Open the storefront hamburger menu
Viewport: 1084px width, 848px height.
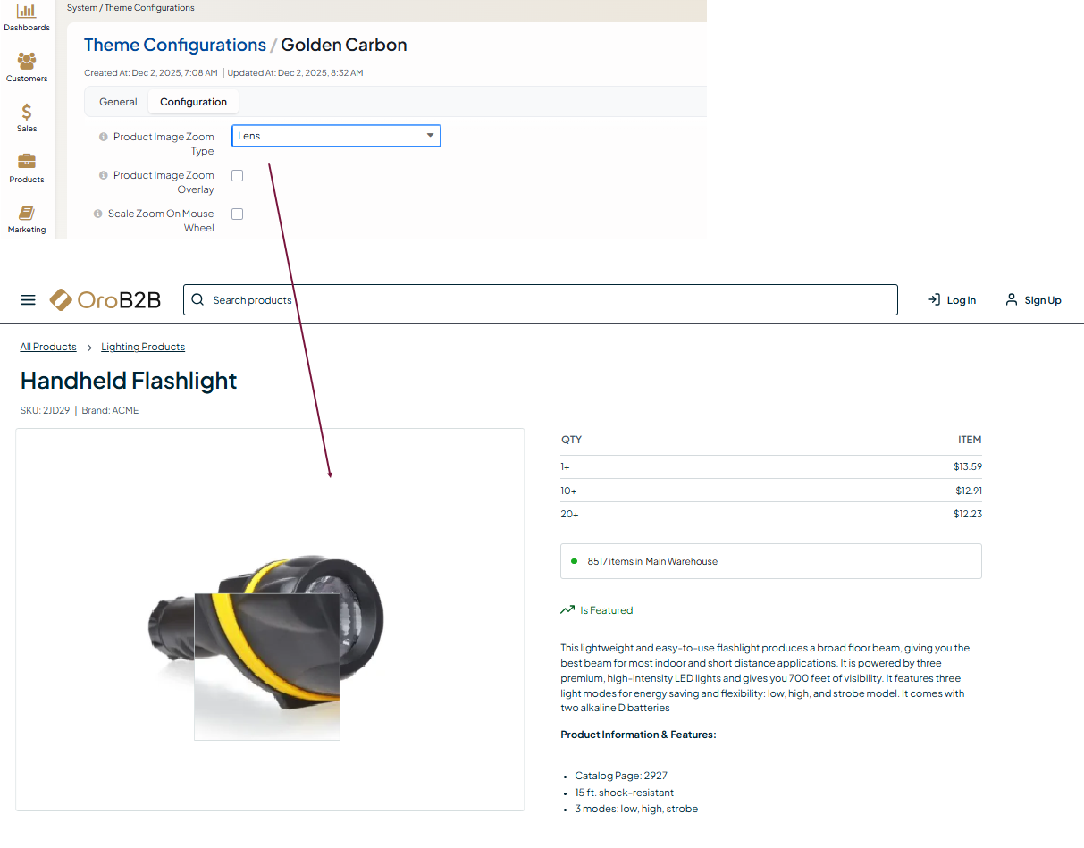[x=29, y=300]
